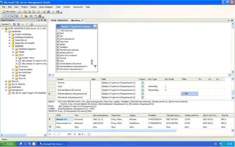Image resolution: width=235 pixels, height=147 pixels.
Task: Click the Filter column header in criteria grid
Action: 189,79
